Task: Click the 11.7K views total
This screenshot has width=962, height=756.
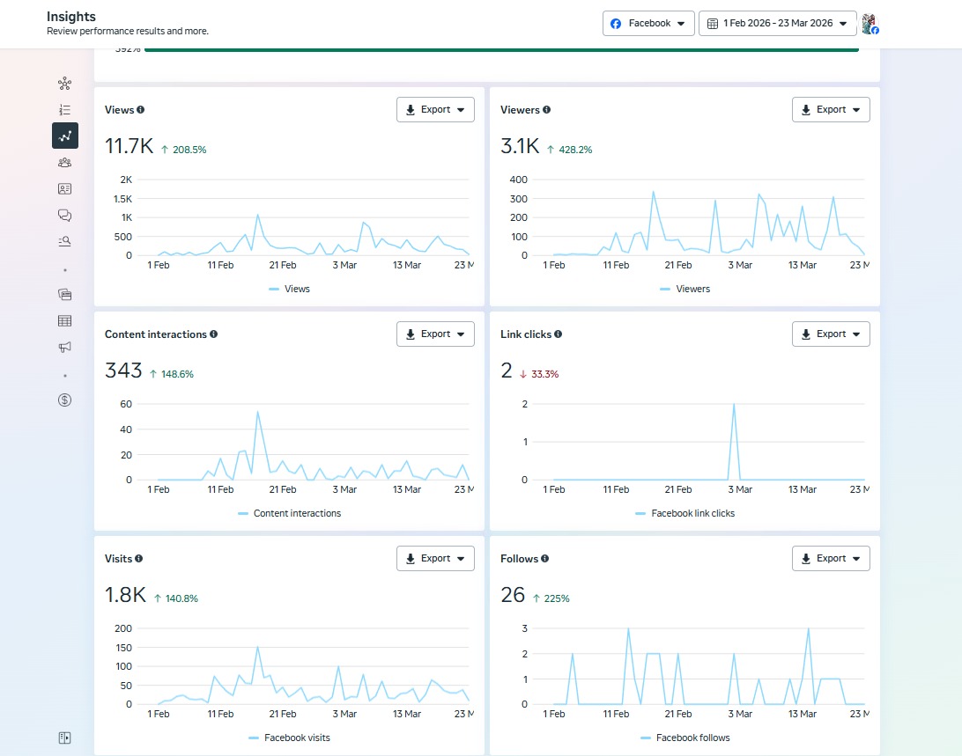Action: click(129, 146)
